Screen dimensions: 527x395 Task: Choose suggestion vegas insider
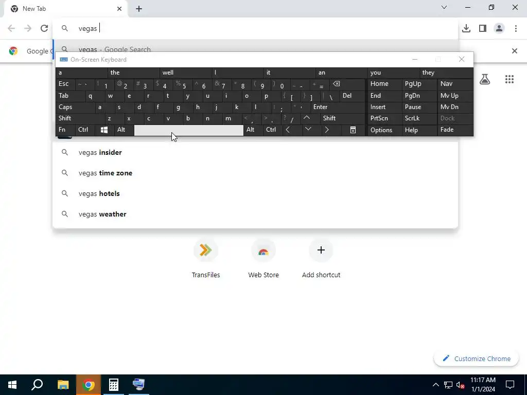coord(255,152)
